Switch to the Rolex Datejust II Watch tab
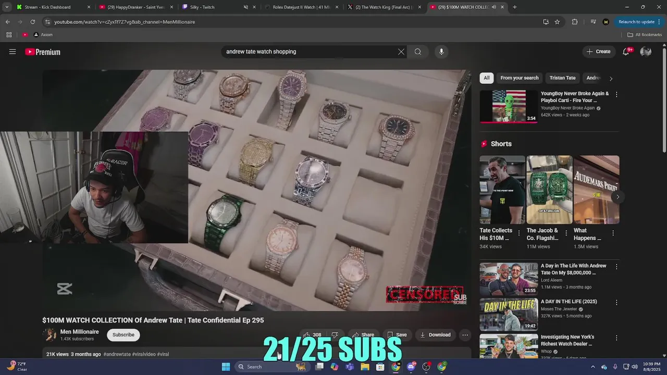The width and height of the screenshot is (667, 375). (302, 7)
